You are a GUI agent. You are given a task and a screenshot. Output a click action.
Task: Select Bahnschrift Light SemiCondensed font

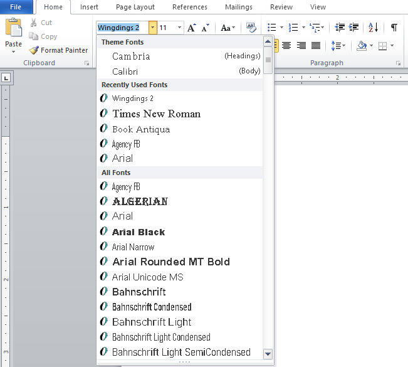[180, 352]
